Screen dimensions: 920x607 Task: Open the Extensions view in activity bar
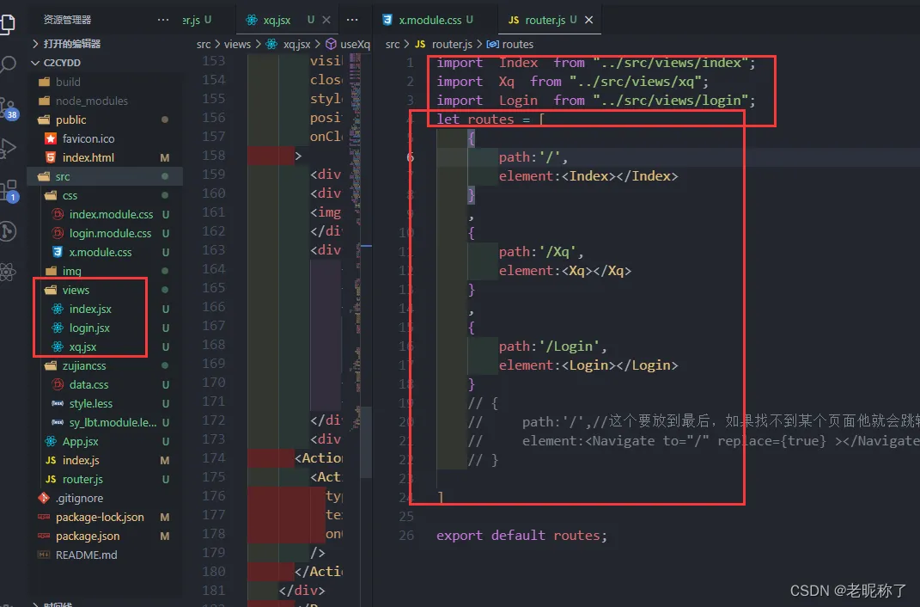(x=9, y=190)
